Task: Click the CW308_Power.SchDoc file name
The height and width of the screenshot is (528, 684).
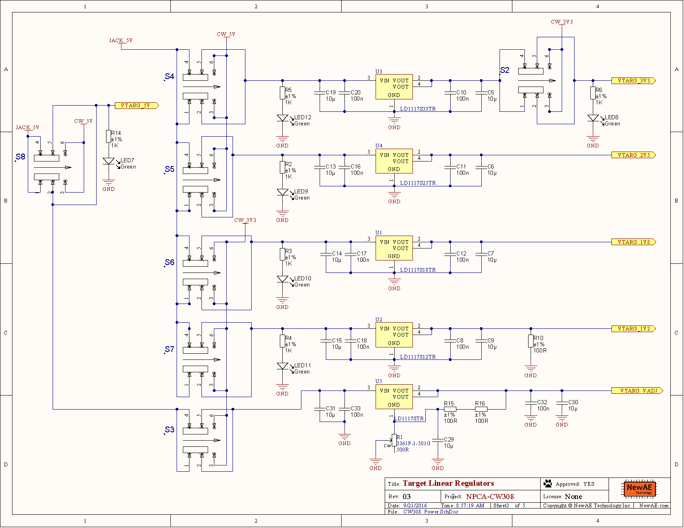Action: pos(431,512)
